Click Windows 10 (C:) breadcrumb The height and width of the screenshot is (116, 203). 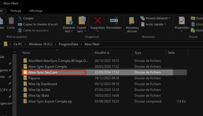[x=41, y=44]
